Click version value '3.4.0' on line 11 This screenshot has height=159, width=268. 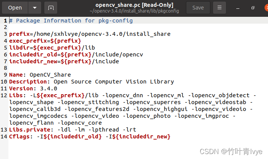(48, 88)
